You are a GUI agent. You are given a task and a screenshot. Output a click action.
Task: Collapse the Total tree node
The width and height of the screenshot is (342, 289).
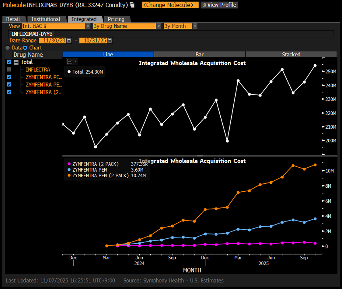click(x=16, y=62)
